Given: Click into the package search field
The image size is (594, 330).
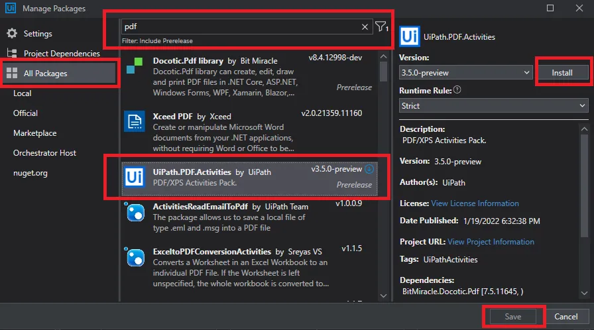Looking at the screenshot, I should [239, 27].
